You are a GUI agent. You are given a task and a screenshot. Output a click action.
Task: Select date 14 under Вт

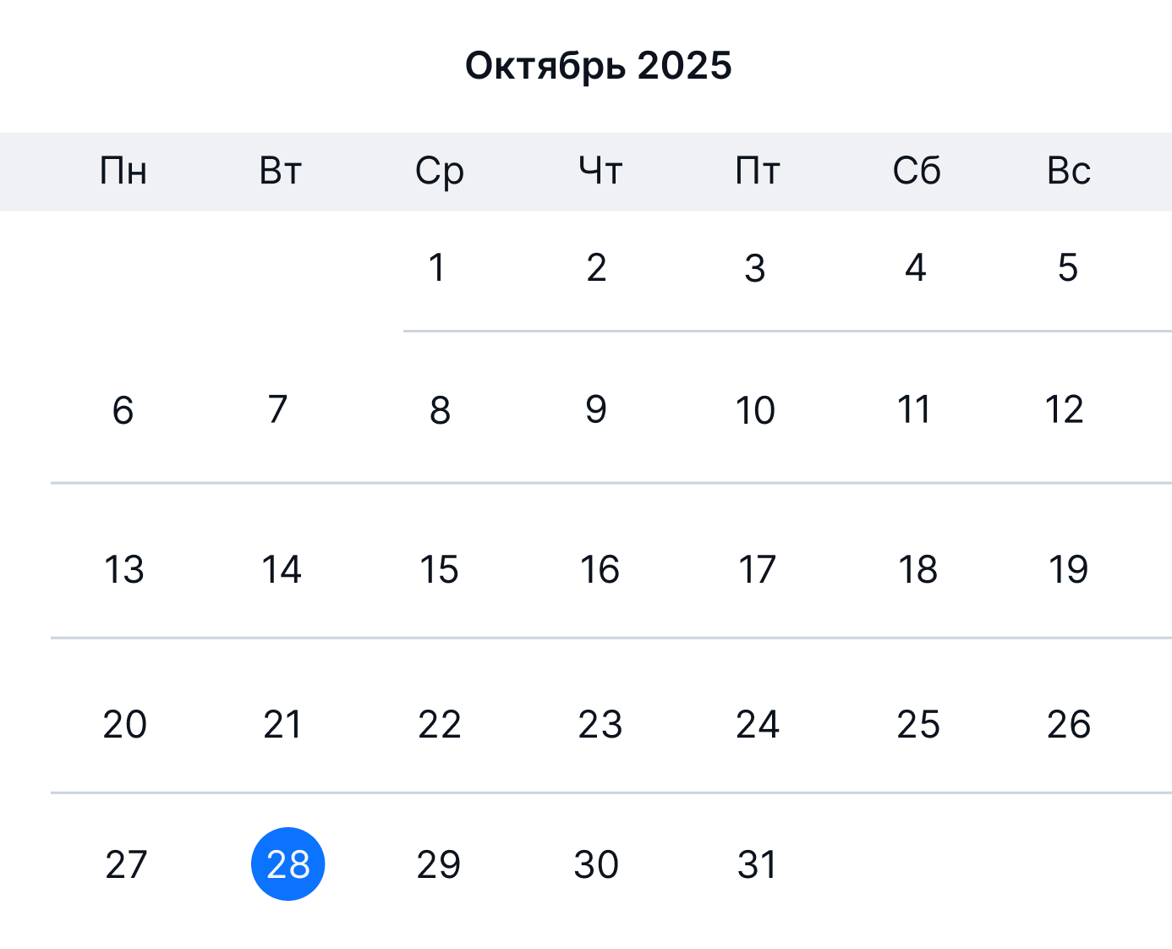(x=282, y=570)
